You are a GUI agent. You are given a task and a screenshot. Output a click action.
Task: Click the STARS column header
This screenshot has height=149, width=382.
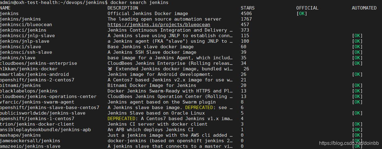tap(248, 8)
